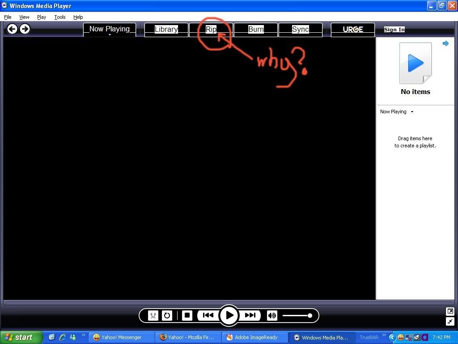Click the black video display area
This screenshot has height=344, width=458.
(x=189, y=168)
